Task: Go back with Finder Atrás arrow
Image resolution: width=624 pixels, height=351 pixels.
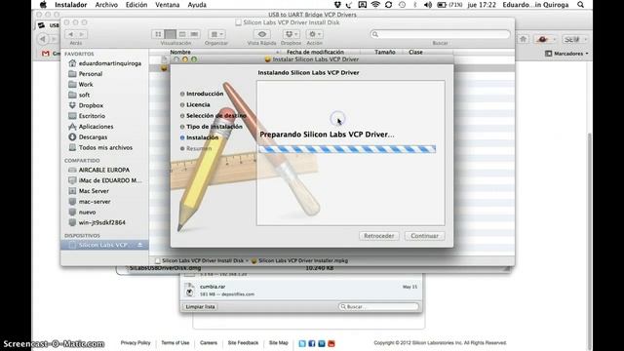Action: click(x=71, y=34)
